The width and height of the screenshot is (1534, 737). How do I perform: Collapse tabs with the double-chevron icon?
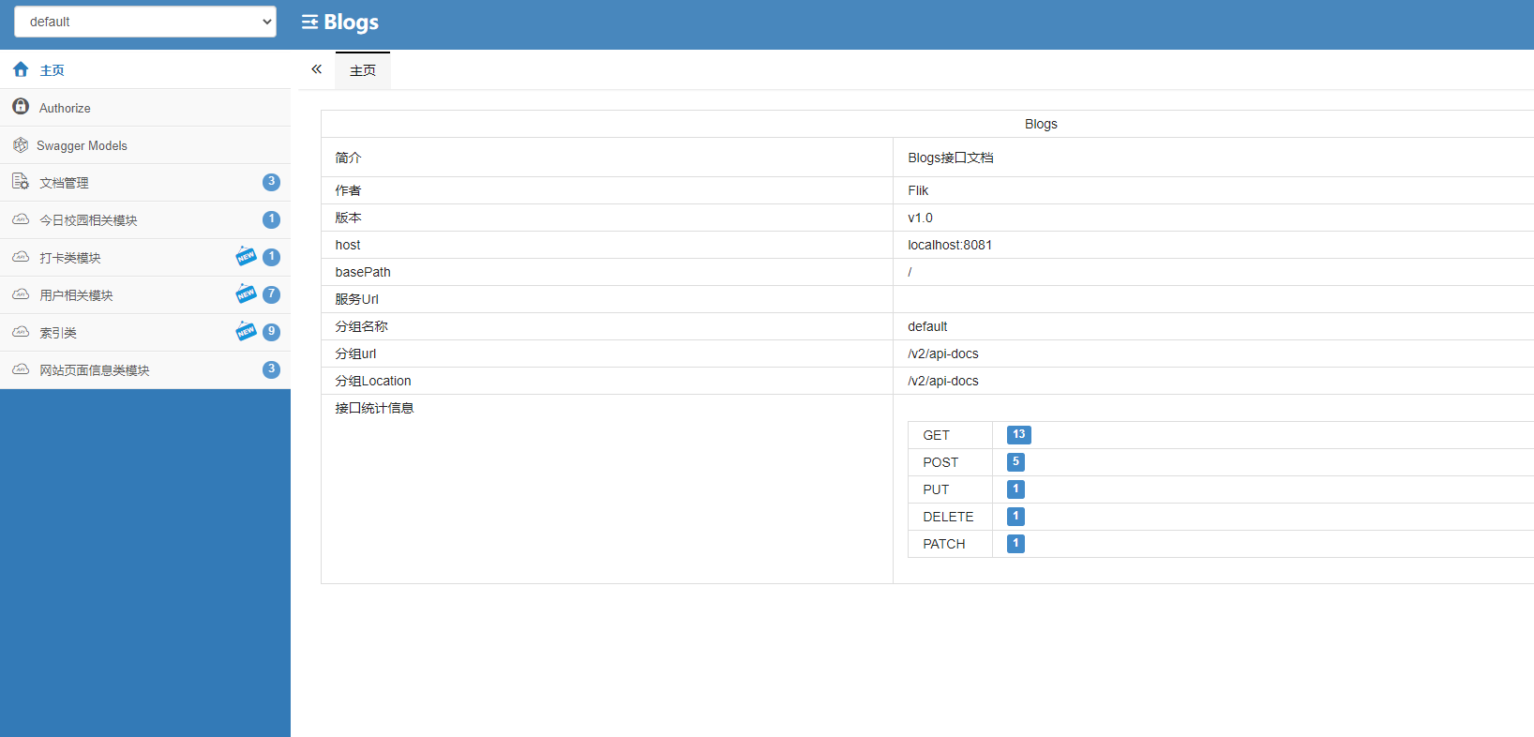tap(317, 69)
